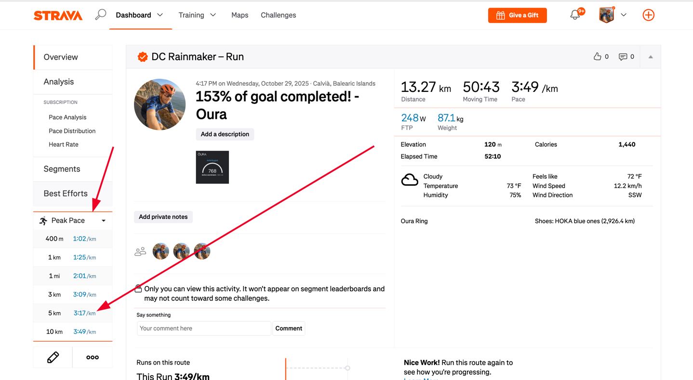Click the search magnifier icon

(x=100, y=15)
